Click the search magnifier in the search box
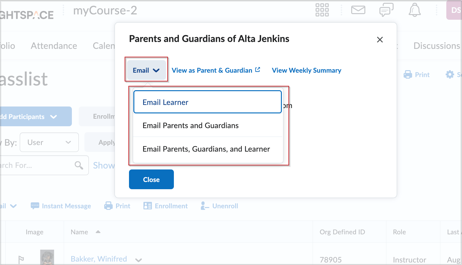The image size is (462, 265). click(78, 165)
